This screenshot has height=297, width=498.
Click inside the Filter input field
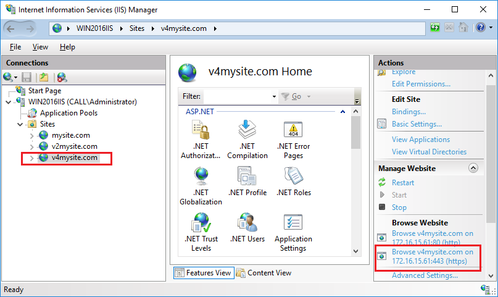pos(237,96)
